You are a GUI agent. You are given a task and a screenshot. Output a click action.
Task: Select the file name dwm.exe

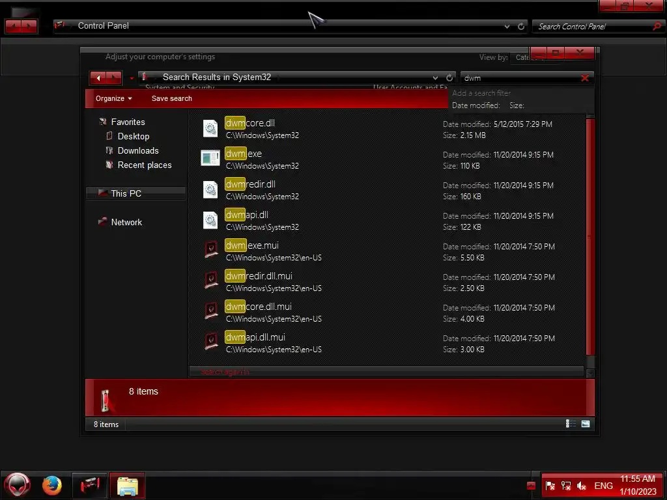pyautogui.click(x=244, y=154)
